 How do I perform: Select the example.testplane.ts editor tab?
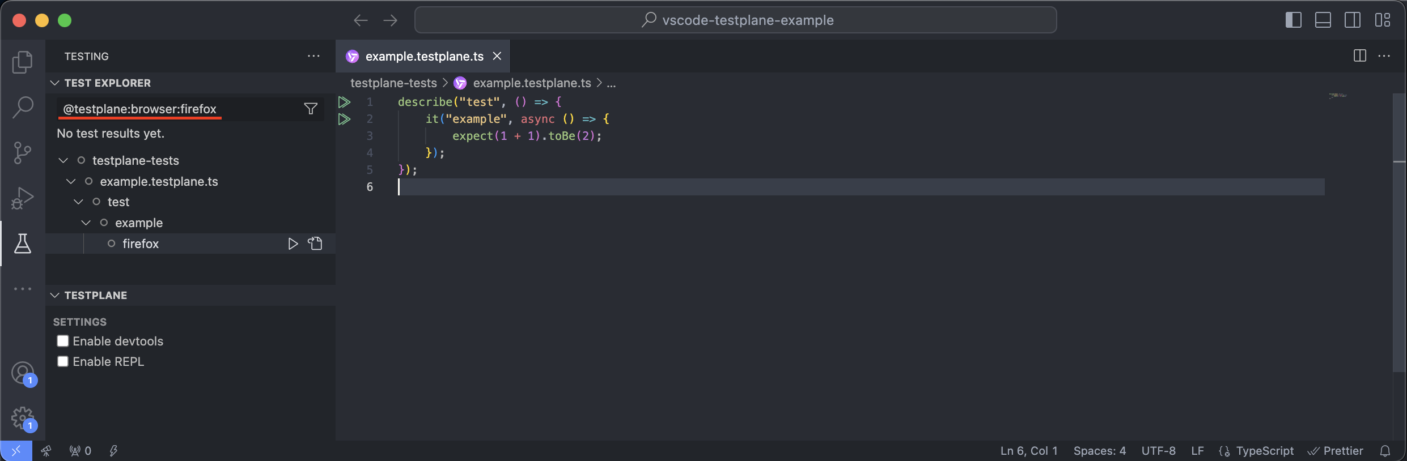pos(424,56)
